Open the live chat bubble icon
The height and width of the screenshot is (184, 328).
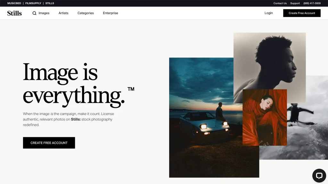pyautogui.click(x=319, y=175)
